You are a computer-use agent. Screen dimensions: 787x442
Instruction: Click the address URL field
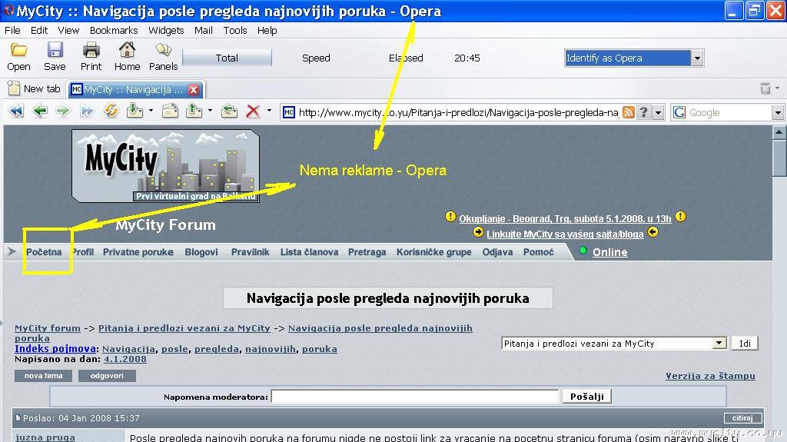pos(458,112)
